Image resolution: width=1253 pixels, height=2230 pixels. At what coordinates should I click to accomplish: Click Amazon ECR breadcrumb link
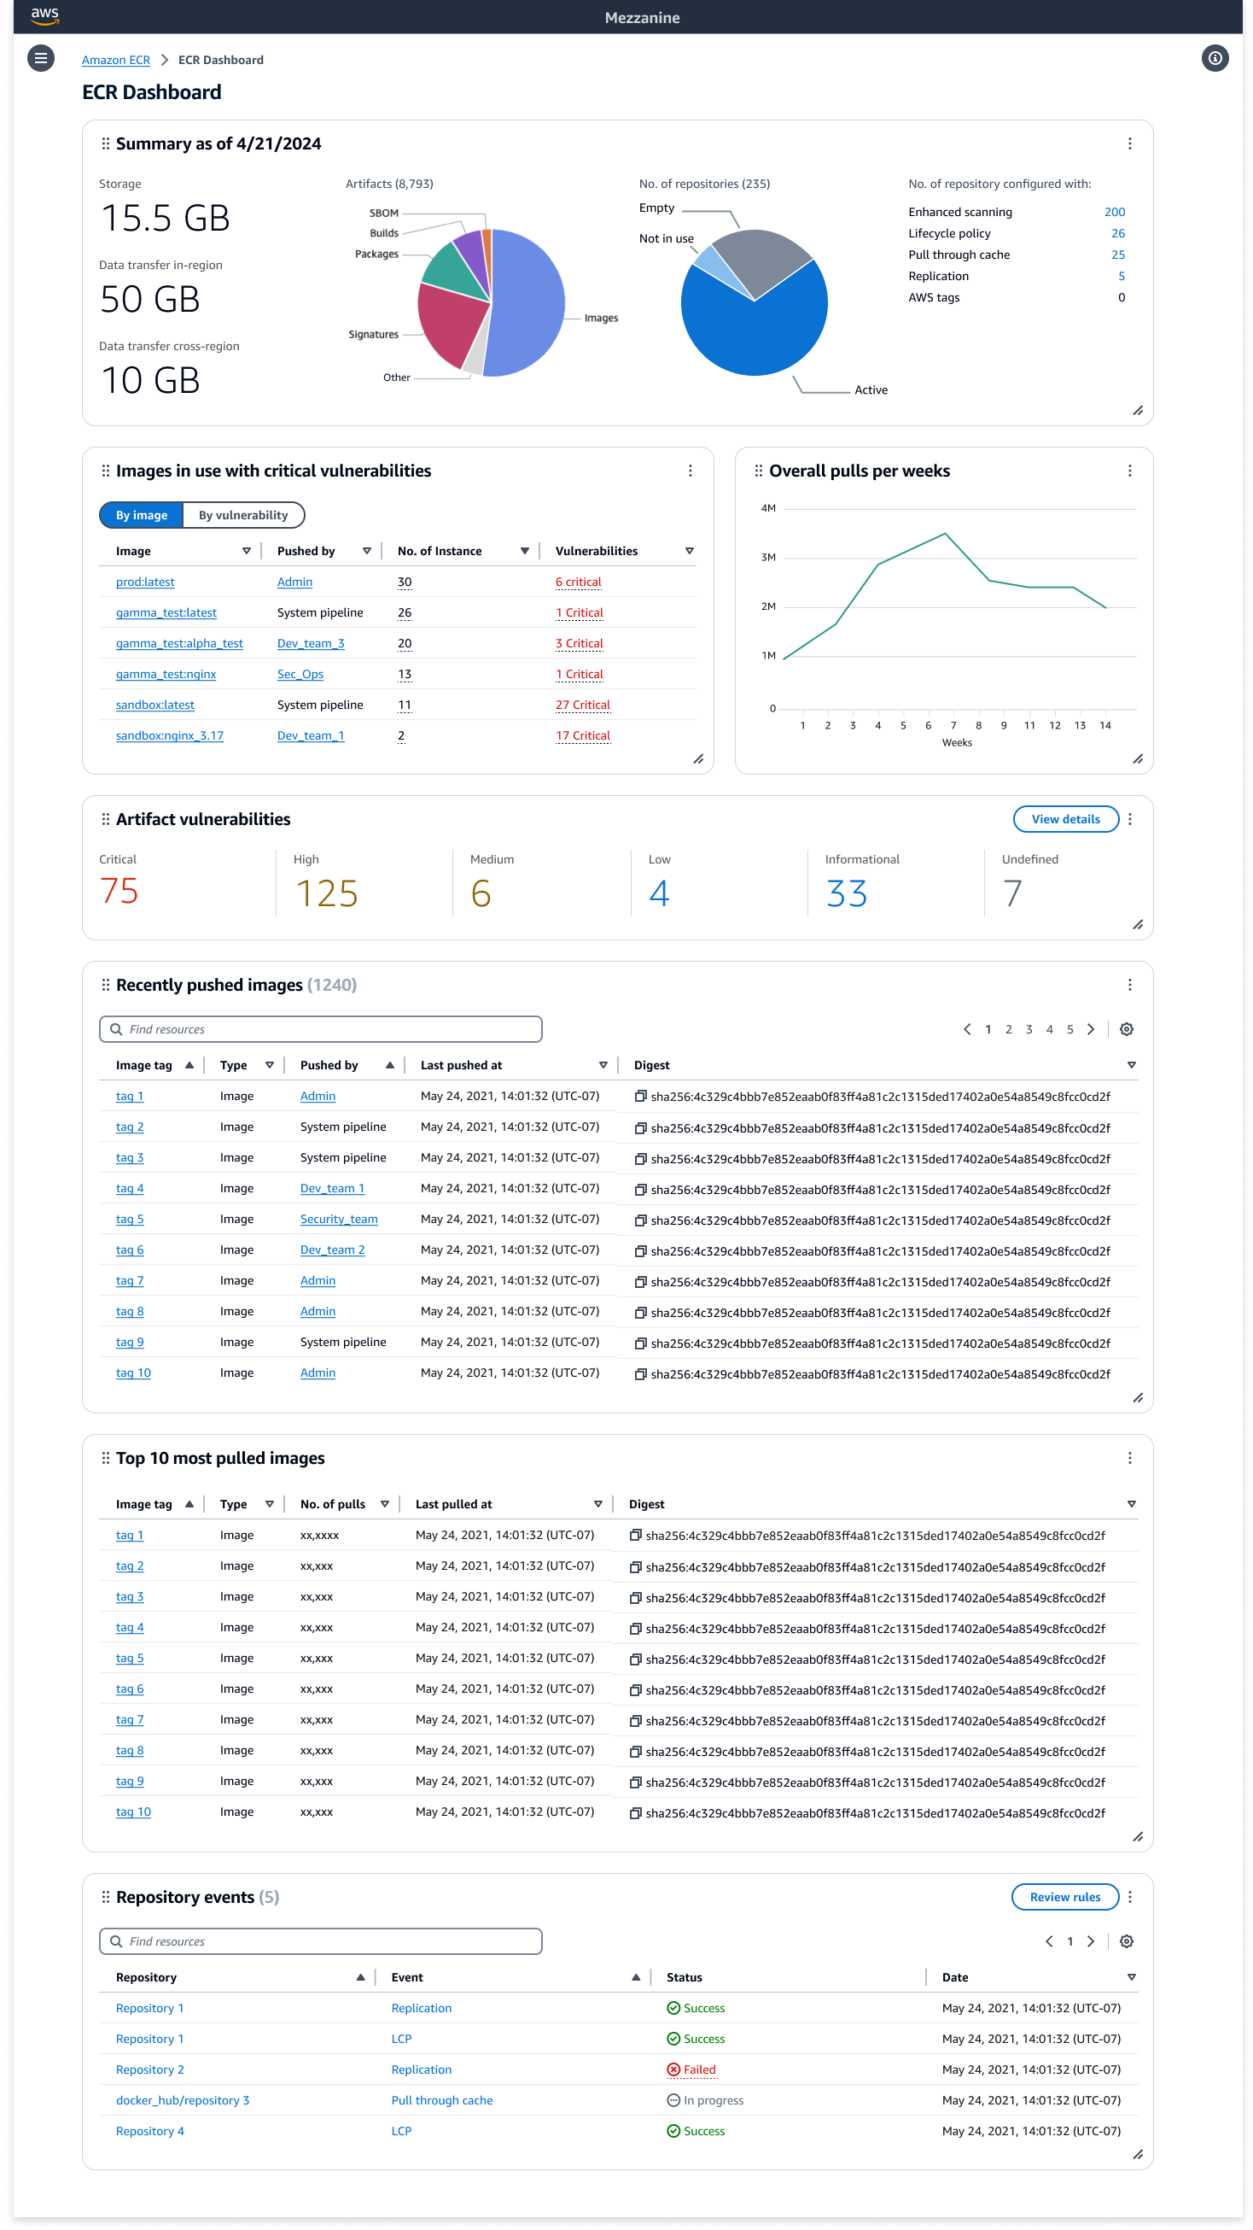pos(116,60)
